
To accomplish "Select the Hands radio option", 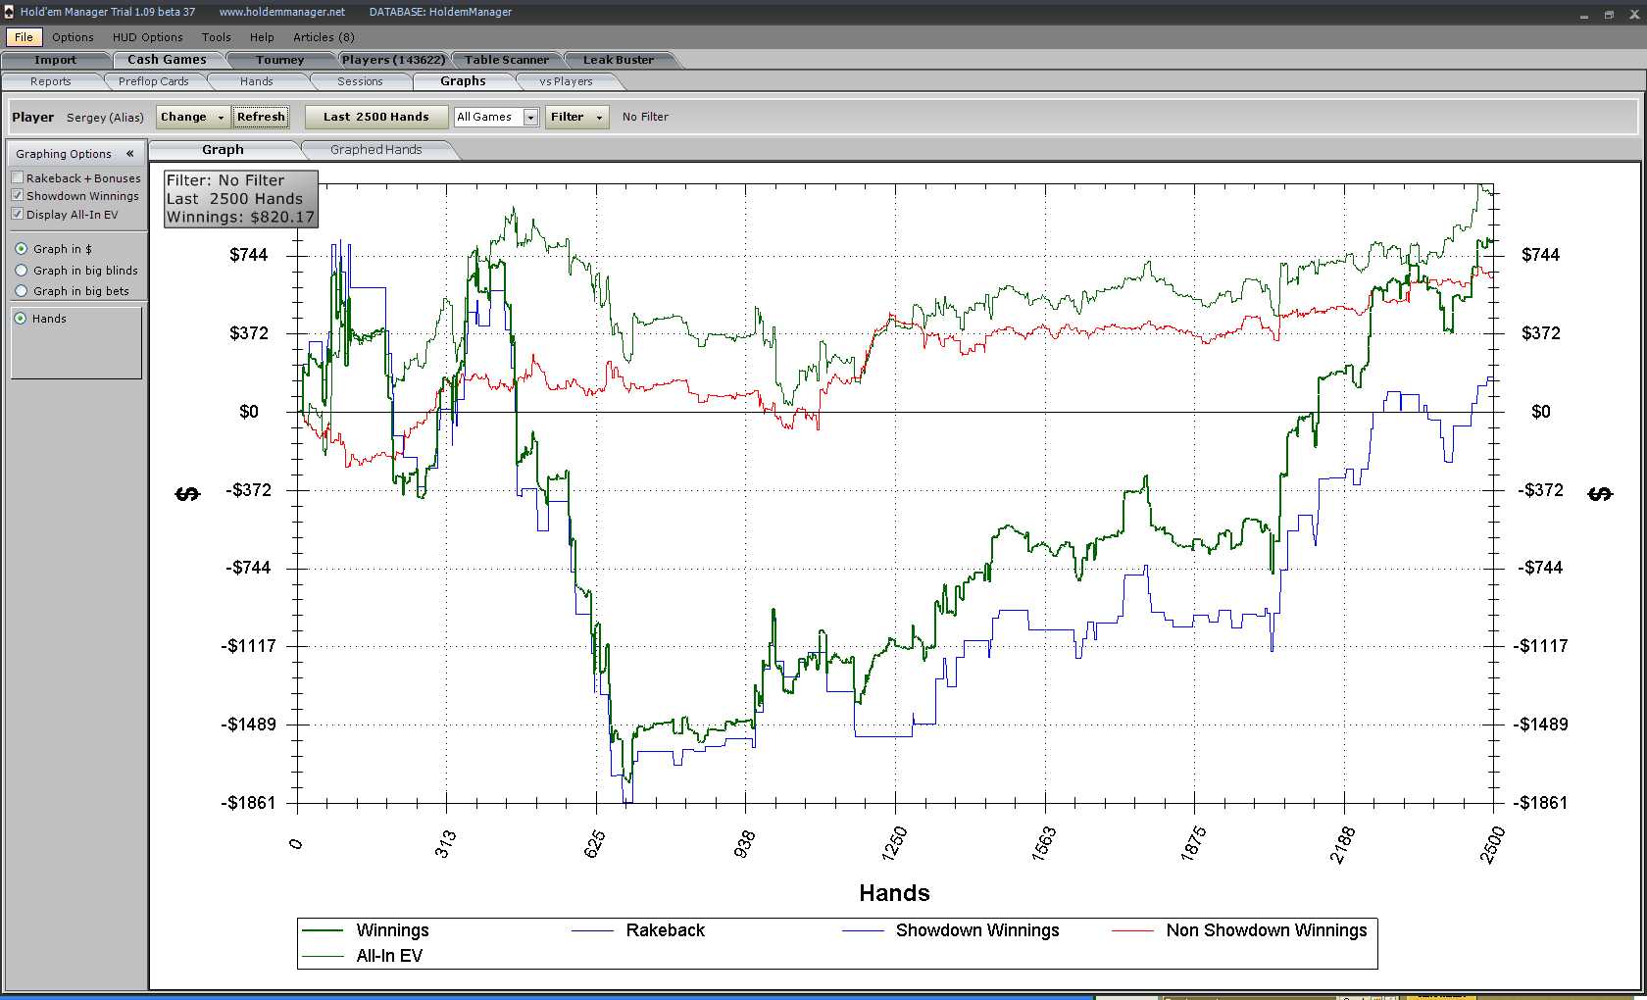I will click(21, 319).
